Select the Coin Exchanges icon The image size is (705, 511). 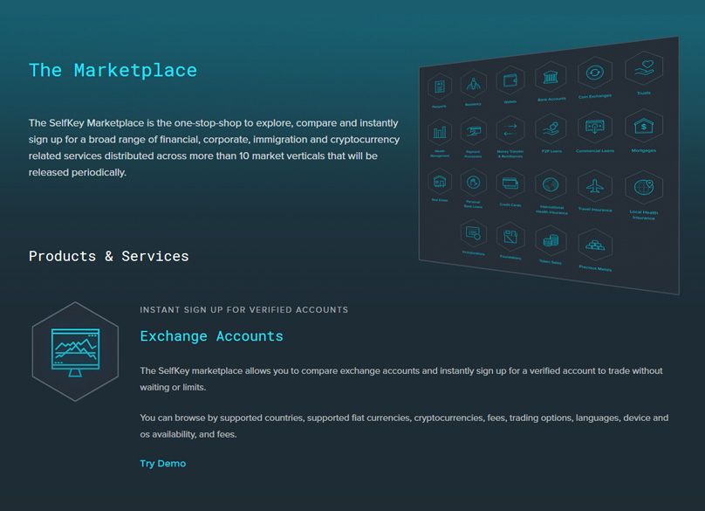(x=595, y=74)
